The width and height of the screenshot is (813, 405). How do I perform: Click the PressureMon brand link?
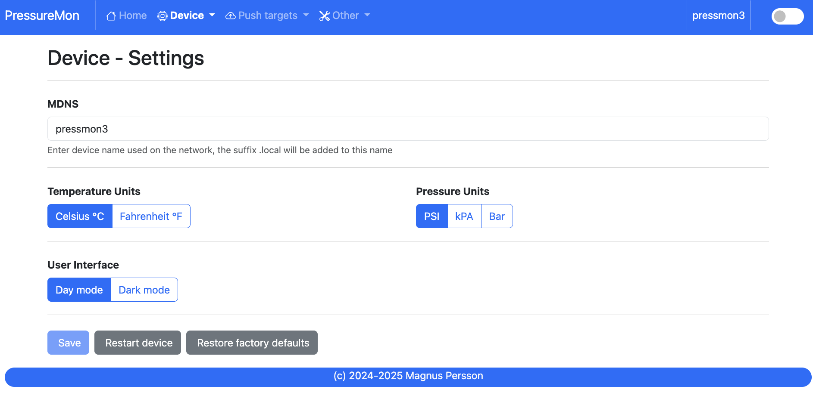pos(42,15)
